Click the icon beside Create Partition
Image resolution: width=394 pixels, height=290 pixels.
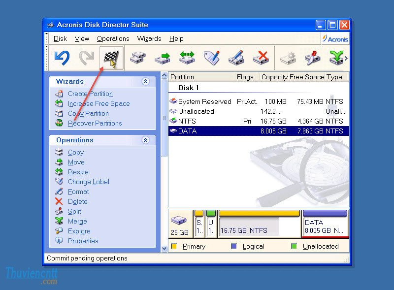coord(59,94)
